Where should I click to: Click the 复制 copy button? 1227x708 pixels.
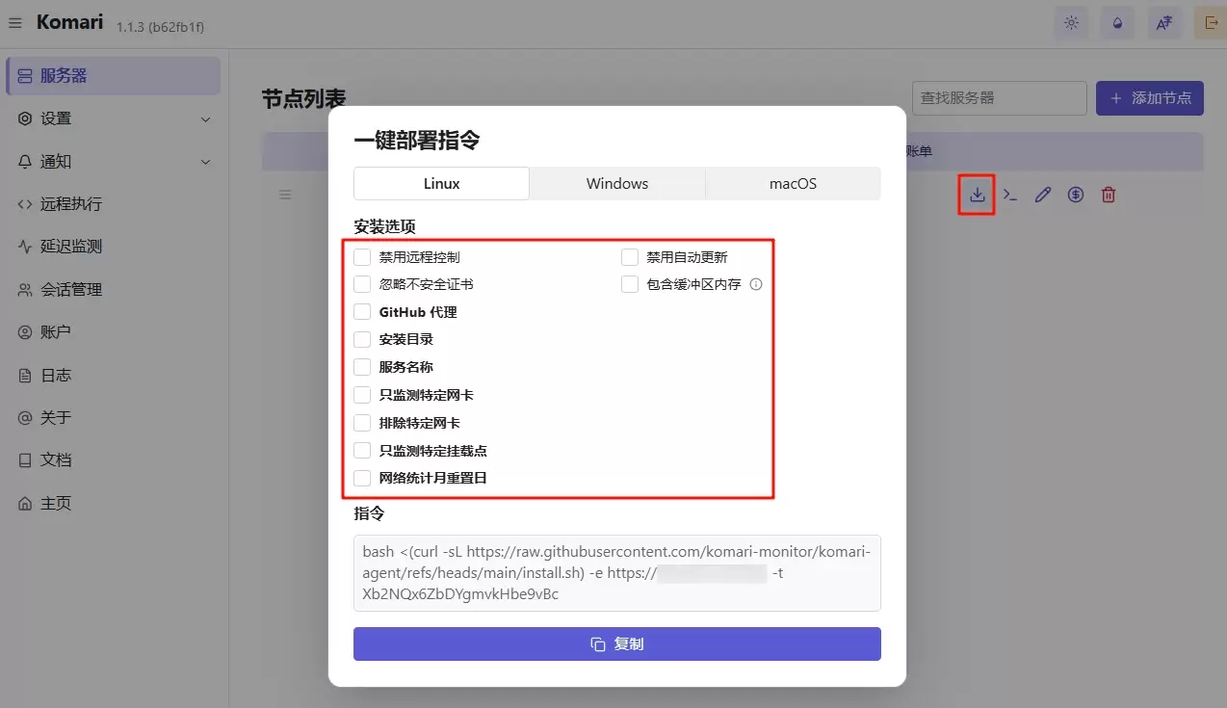pyautogui.click(x=617, y=643)
